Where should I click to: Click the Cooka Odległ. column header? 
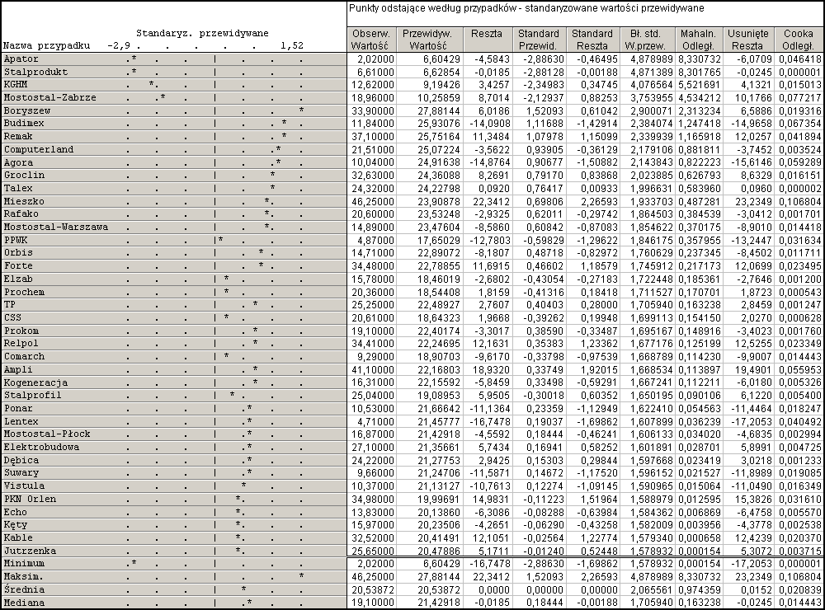(798, 40)
